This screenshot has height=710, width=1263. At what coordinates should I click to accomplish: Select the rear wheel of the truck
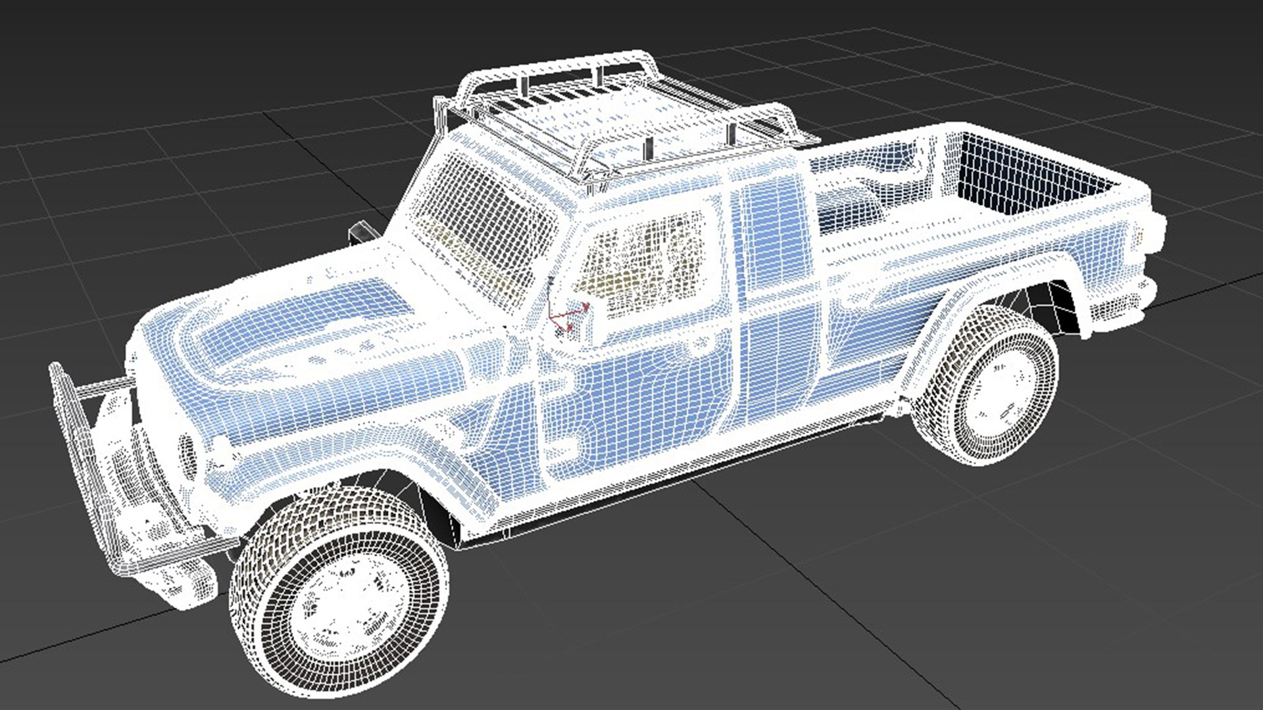pyautogui.click(x=987, y=387)
